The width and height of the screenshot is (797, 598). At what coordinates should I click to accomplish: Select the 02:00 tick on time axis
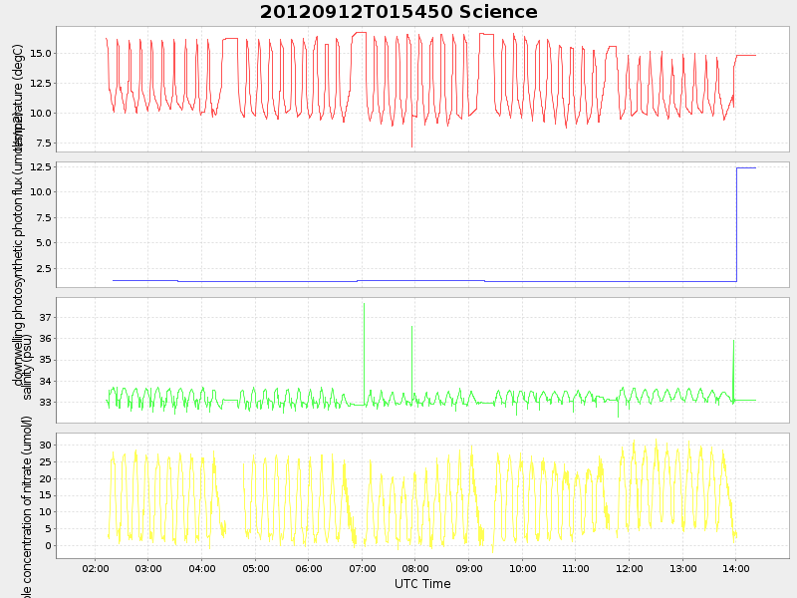tap(96, 568)
